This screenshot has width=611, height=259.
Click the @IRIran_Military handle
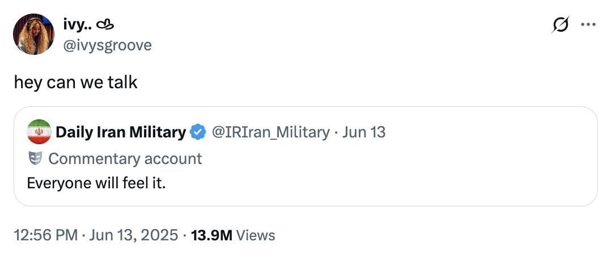[x=270, y=132]
